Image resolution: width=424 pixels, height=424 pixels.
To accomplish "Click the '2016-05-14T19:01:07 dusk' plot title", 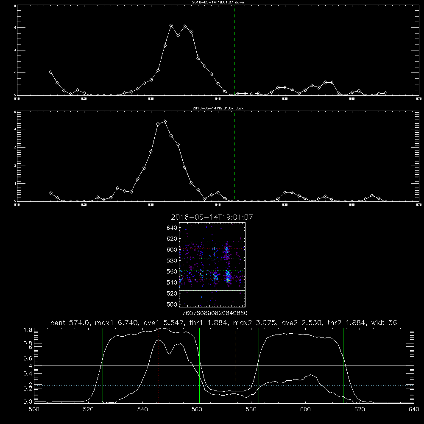I will click(218, 108).
